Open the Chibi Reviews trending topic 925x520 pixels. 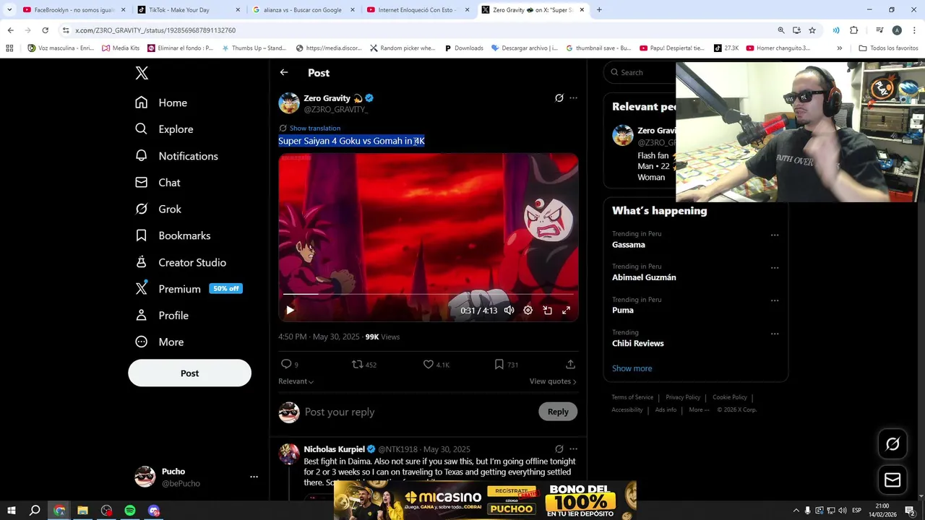point(637,344)
